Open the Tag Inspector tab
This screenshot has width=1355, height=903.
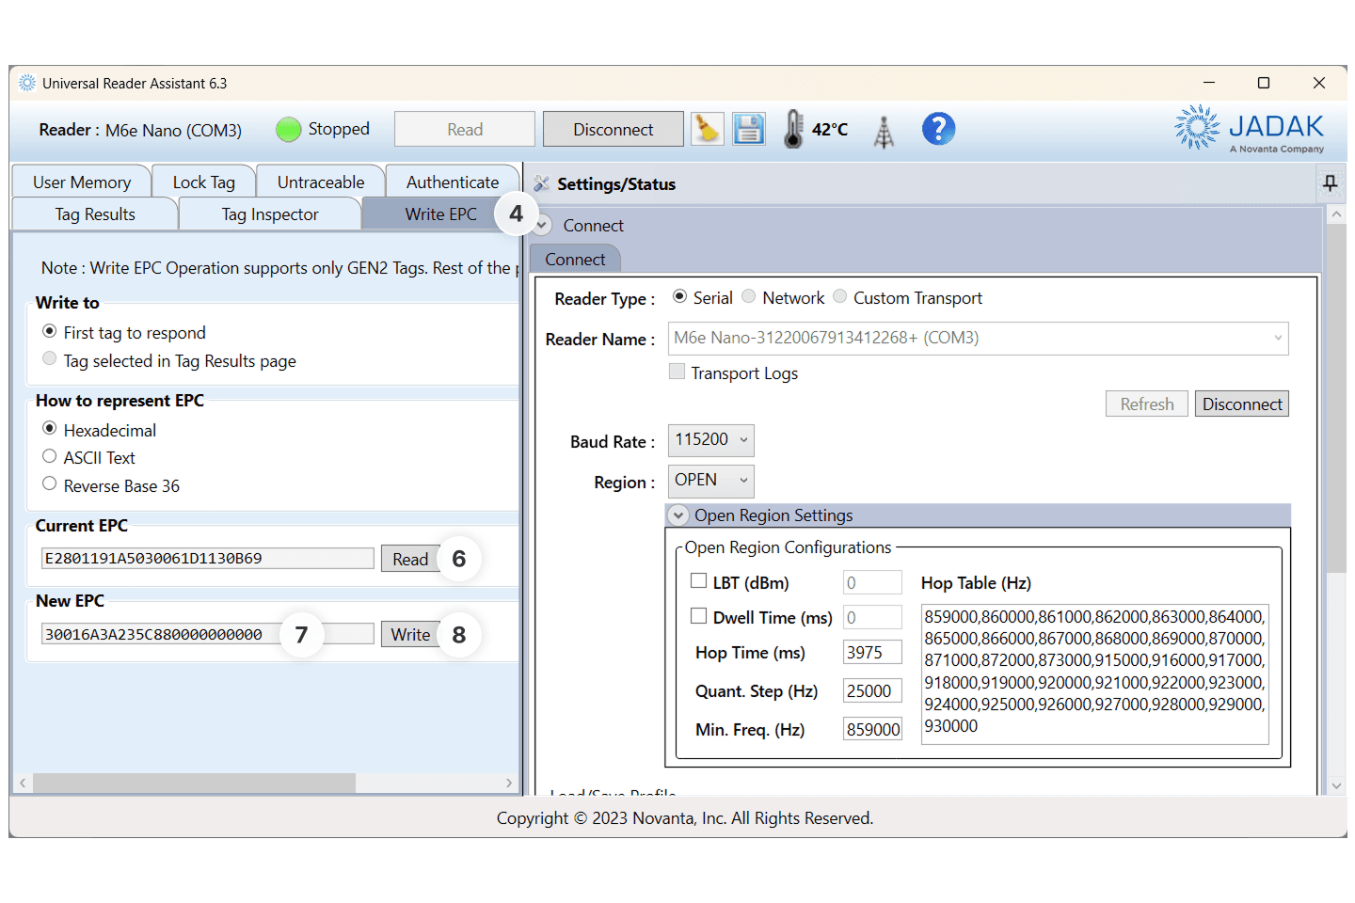[270, 214]
